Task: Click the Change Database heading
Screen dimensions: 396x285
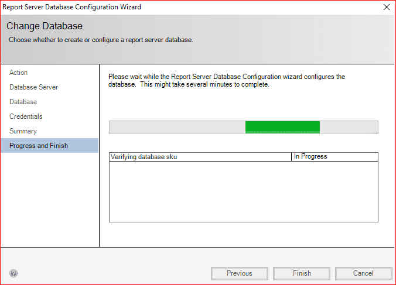Action: click(45, 26)
